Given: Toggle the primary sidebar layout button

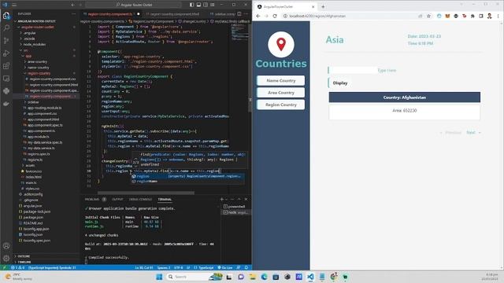Looking at the screenshot, I should click(192, 5).
